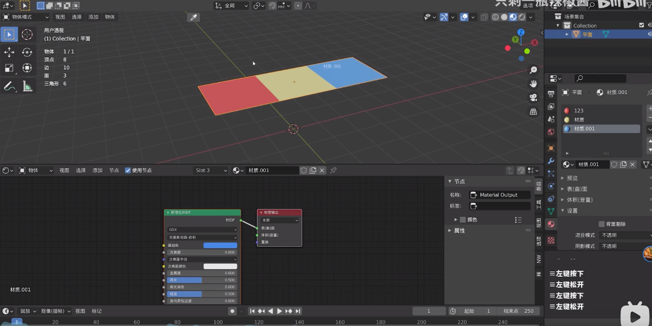This screenshot has width=652, height=326.
Task: Select the 3D Cursor tool
Action: [27, 34]
